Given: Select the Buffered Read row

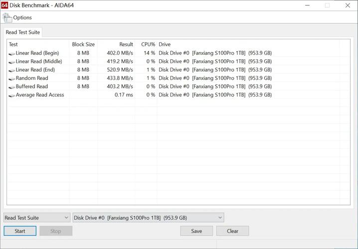Looking at the screenshot, I should pyautogui.click(x=179, y=87).
